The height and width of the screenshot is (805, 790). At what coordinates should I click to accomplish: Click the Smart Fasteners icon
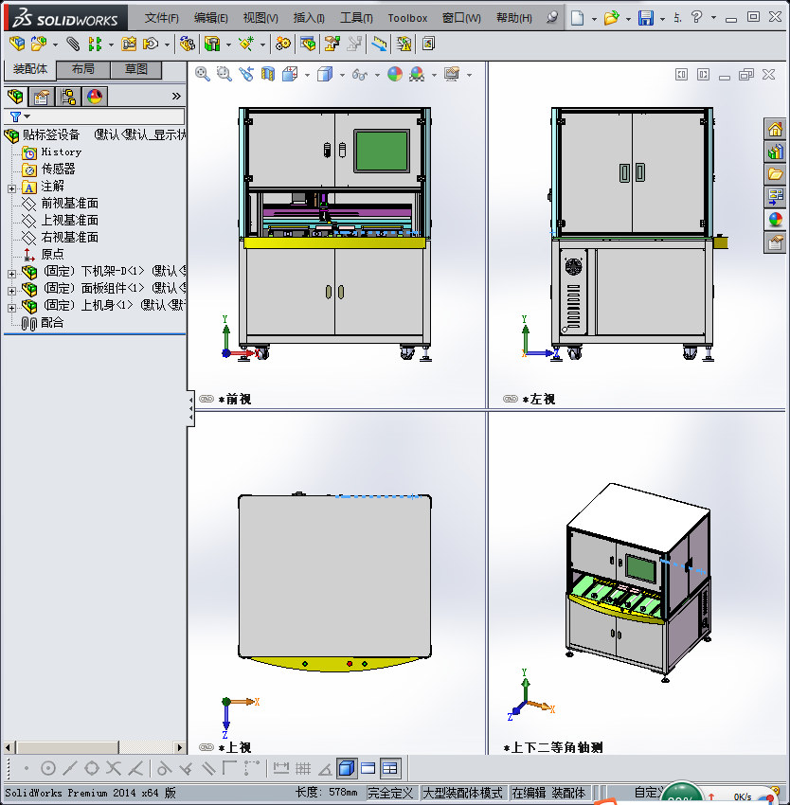tap(129, 45)
